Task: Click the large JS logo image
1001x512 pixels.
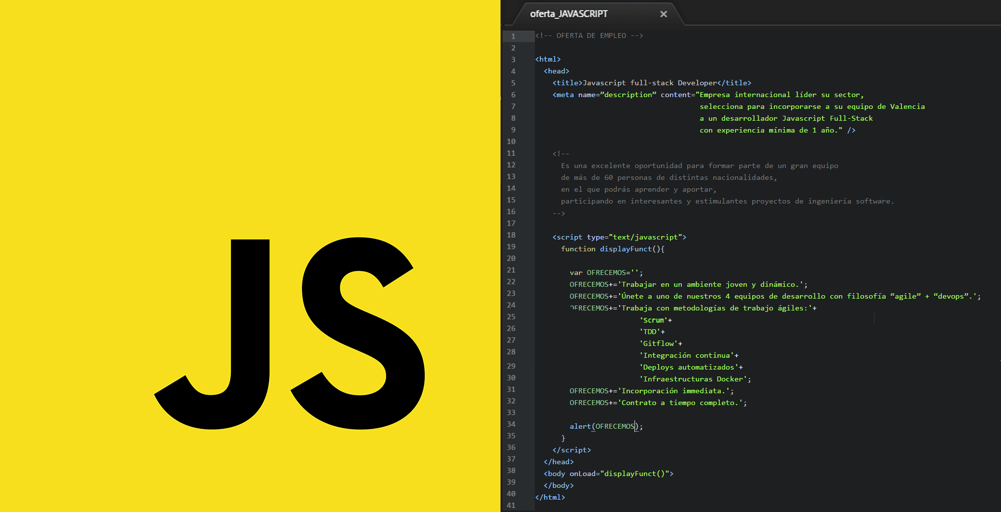Action: [x=290, y=334]
